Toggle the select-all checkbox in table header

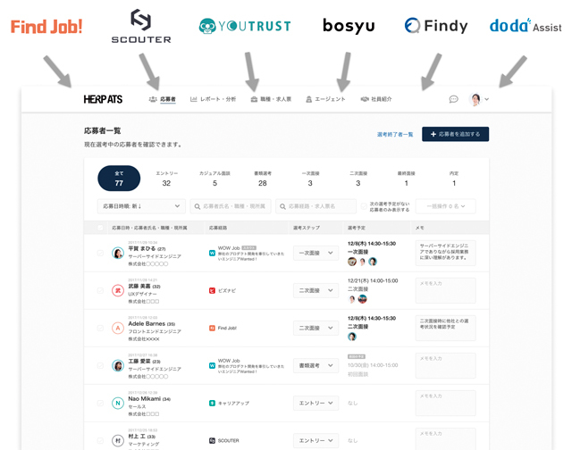[100, 228]
